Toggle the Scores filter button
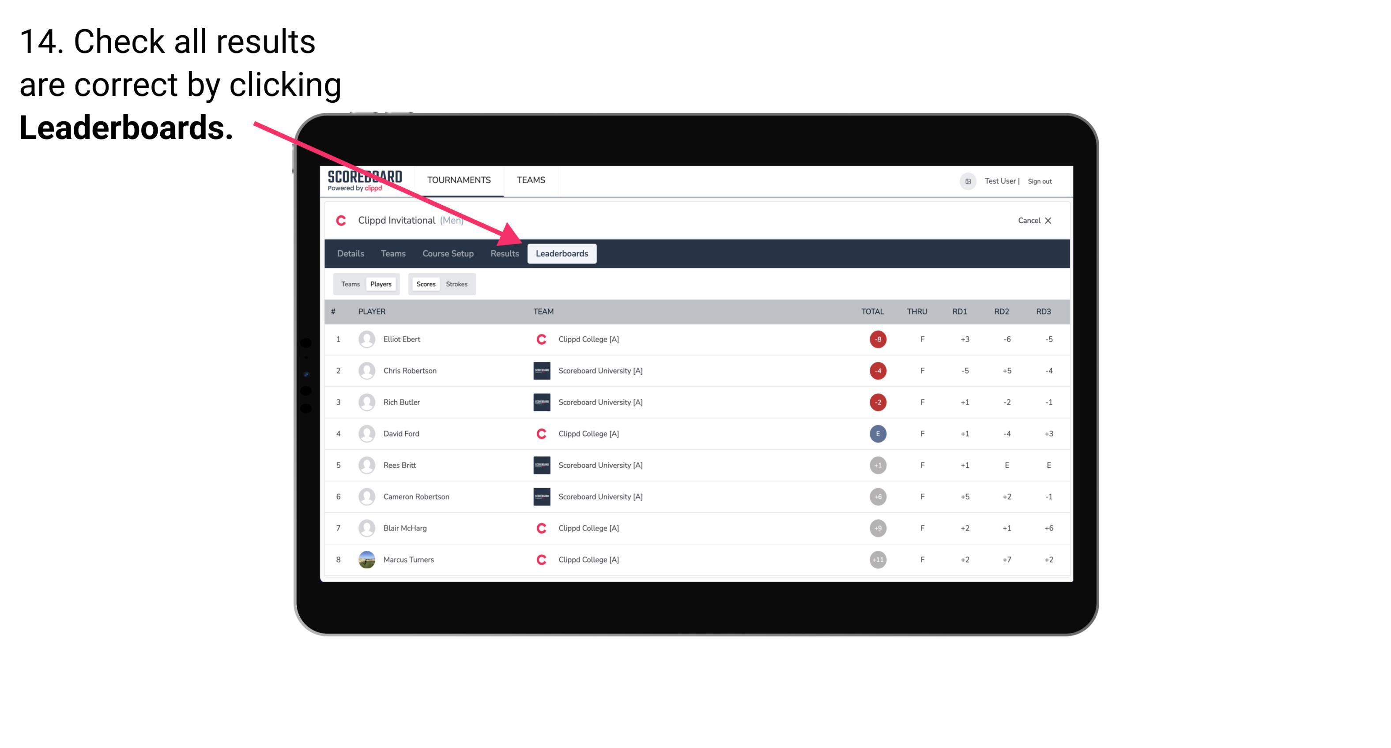This screenshot has width=1391, height=748. coord(425,284)
